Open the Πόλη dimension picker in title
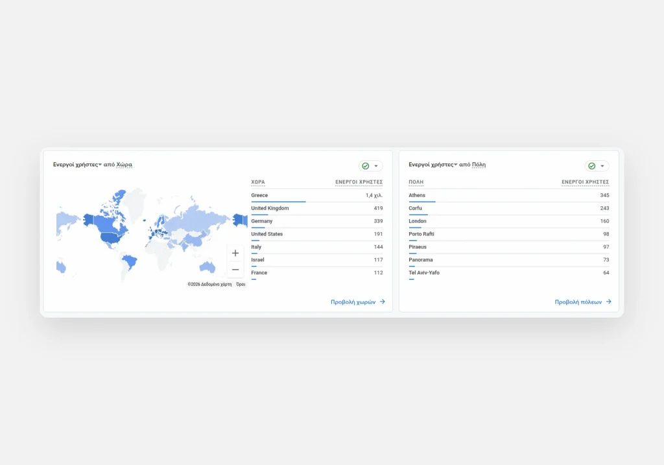664x465 pixels. pos(479,164)
